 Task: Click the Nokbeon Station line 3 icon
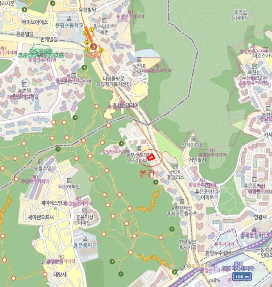[x=94, y=46]
